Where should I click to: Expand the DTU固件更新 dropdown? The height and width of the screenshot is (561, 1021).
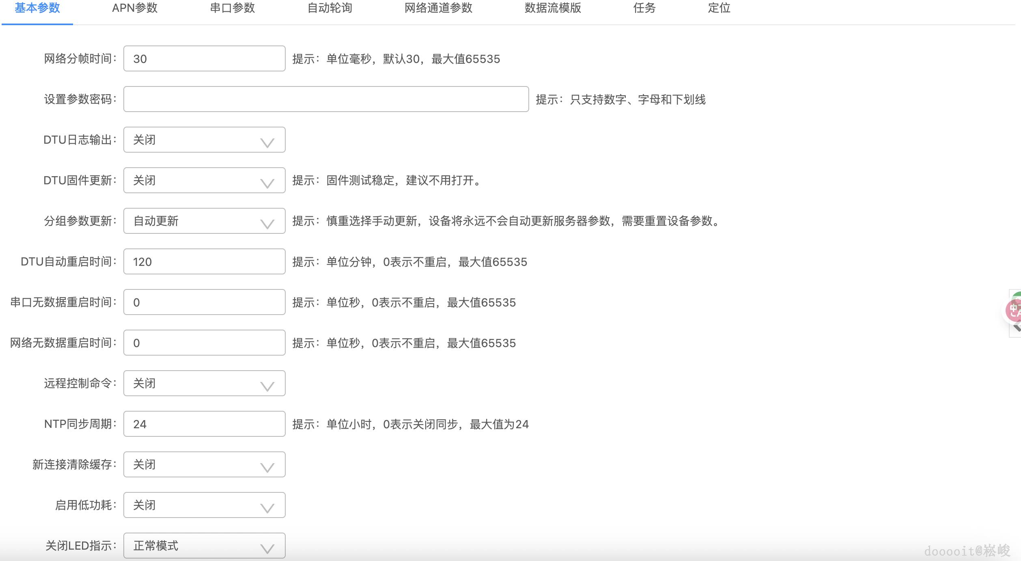[204, 180]
